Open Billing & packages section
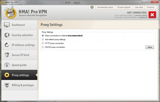The width and height of the screenshot is (160, 102). (x=19, y=85)
